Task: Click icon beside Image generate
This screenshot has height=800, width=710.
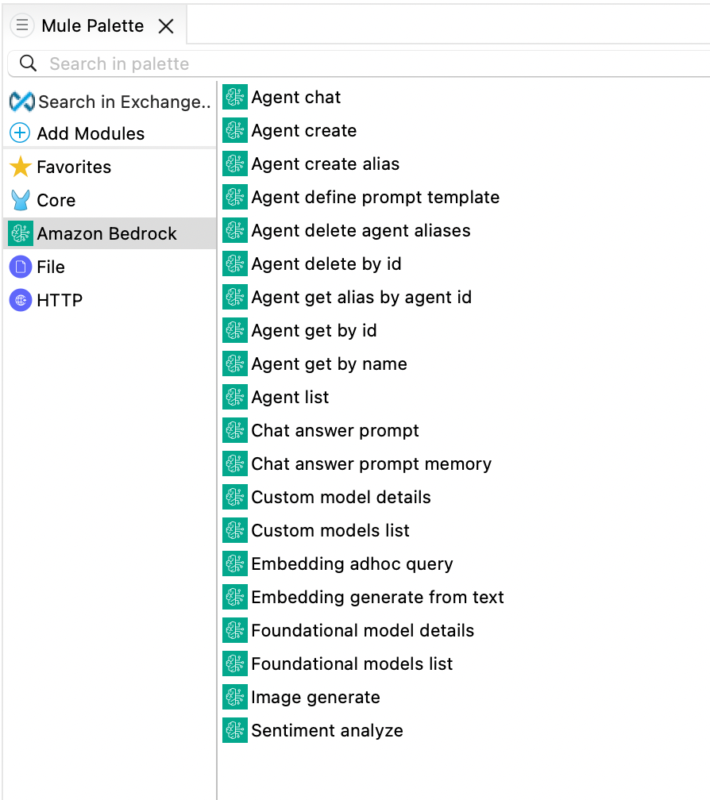Action: [x=235, y=697]
